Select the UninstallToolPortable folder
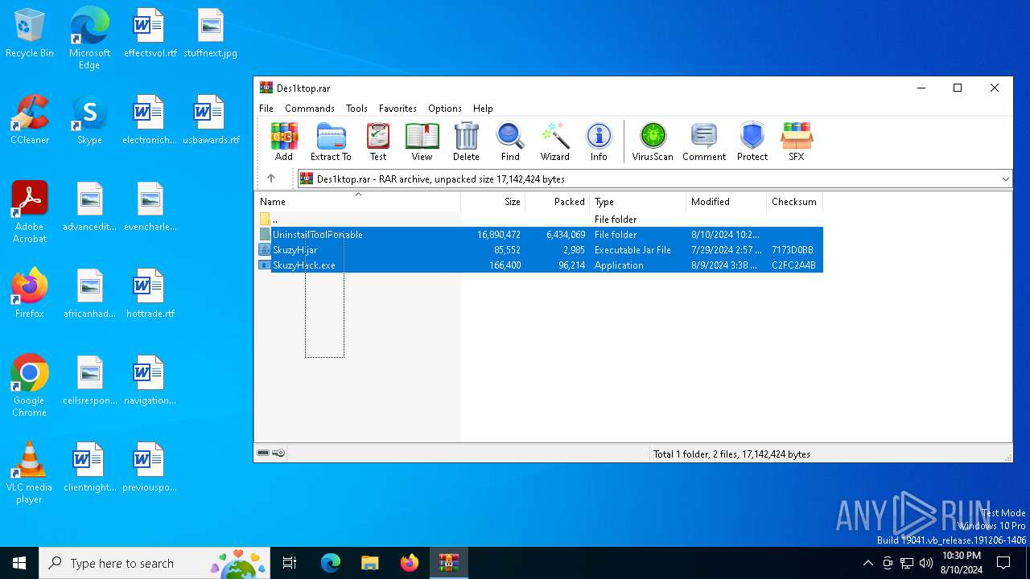Screen dimensions: 1030x579 [x=539, y=235]
